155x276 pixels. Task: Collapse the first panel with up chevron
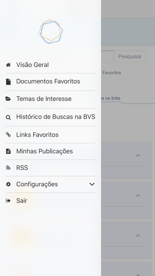[x=138, y=155]
